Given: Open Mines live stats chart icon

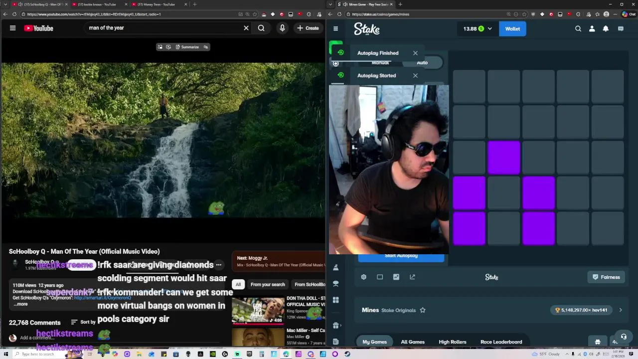Looking at the screenshot, I should [396, 277].
